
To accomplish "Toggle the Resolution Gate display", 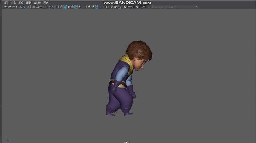I will click(x=41, y=7).
